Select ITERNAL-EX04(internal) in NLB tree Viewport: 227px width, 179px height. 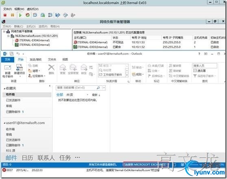click(35, 40)
